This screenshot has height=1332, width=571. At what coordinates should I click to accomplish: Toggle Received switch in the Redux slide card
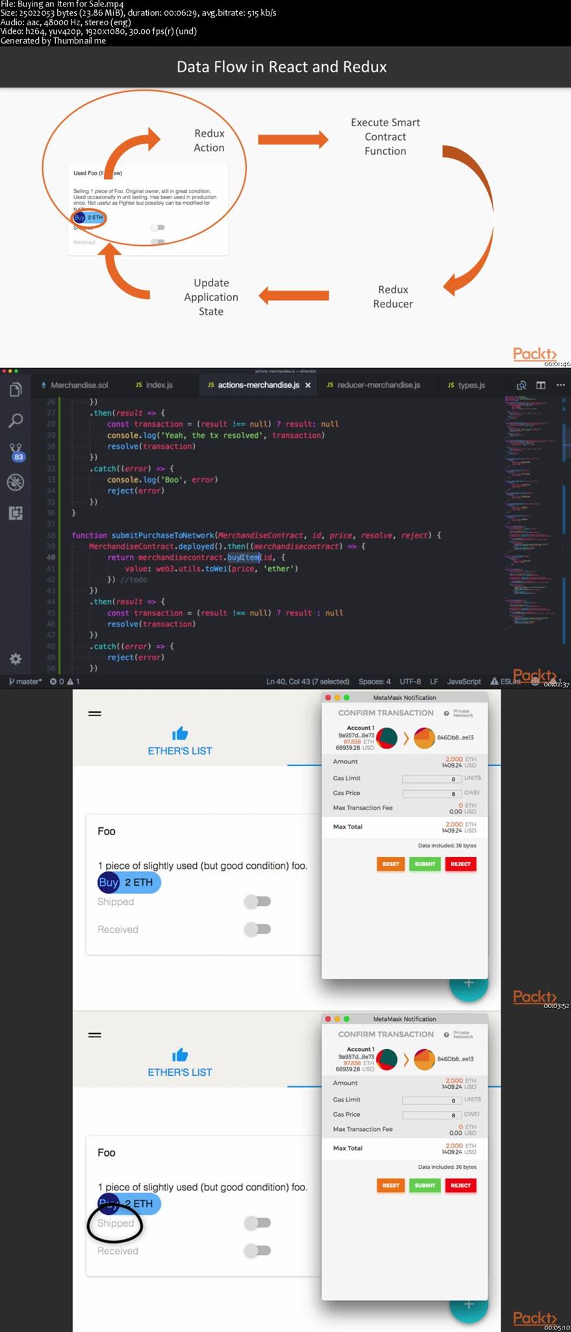pyautogui.click(x=158, y=242)
